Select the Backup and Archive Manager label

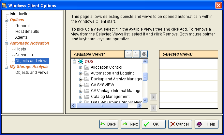[116, 79]
